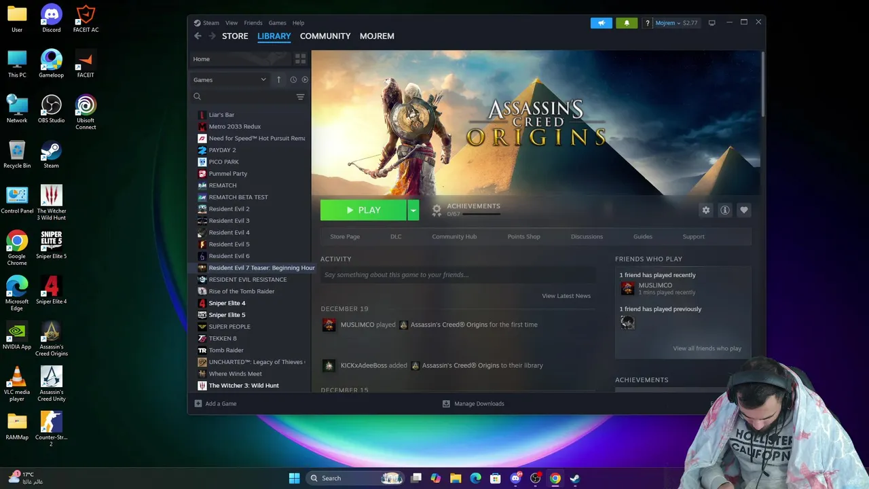Image resolution: width=869 pixels, height=489 pixels.
Task: Switch to COMMUNITY tab
Action: pos(325,36)
